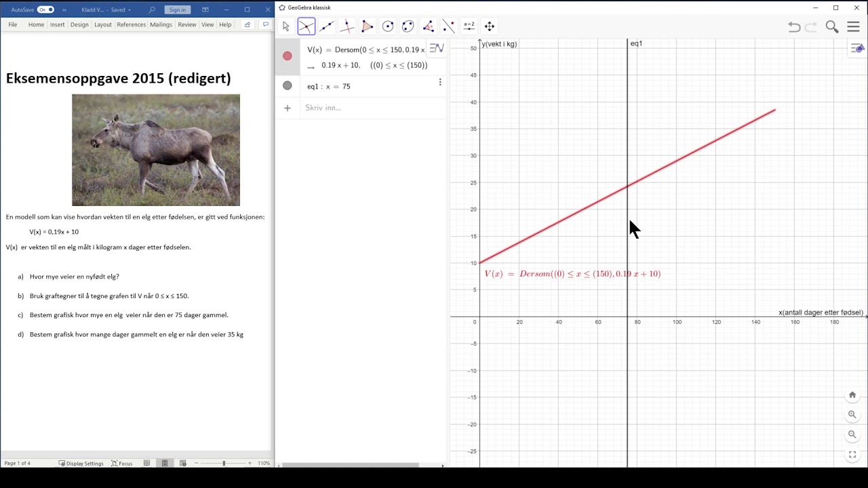Image resolution: width=868 pixels, height=488 pixels.
Task: Click the Redo arrow in GeoGebra
Action: 811,27
